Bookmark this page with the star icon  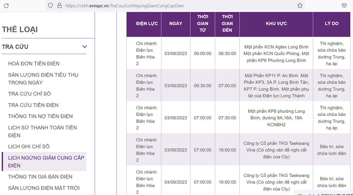(300, 6)
